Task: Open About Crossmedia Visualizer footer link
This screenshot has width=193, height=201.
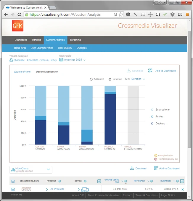Action: click(x=103, y=195)
